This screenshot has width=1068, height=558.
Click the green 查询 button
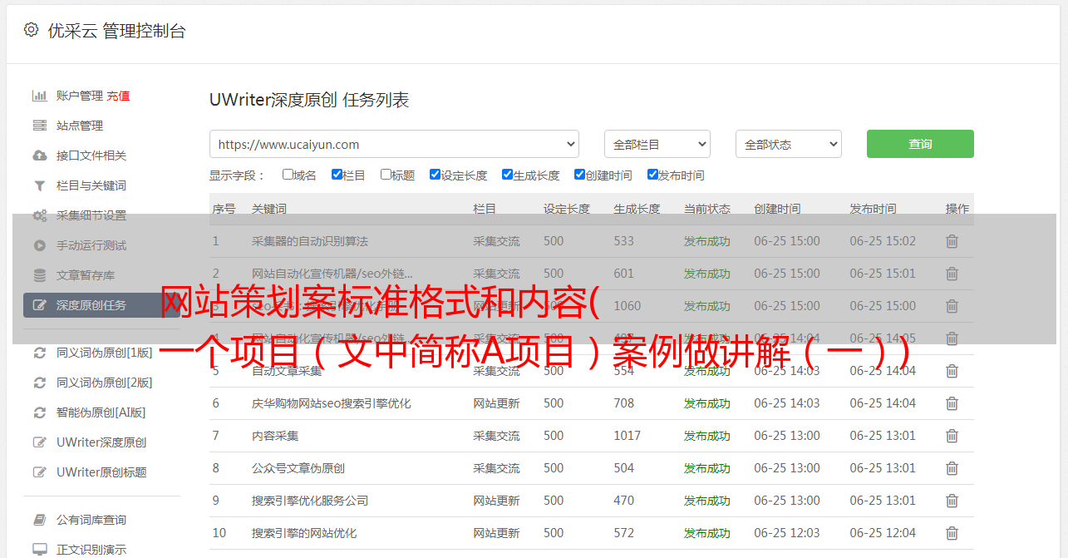(920, 144)
